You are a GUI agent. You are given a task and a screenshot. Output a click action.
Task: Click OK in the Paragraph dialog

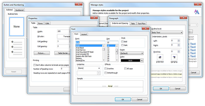coord(161,89)
